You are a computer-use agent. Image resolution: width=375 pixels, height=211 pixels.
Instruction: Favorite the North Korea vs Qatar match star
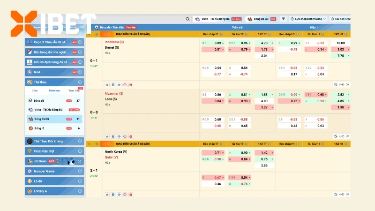107,195
